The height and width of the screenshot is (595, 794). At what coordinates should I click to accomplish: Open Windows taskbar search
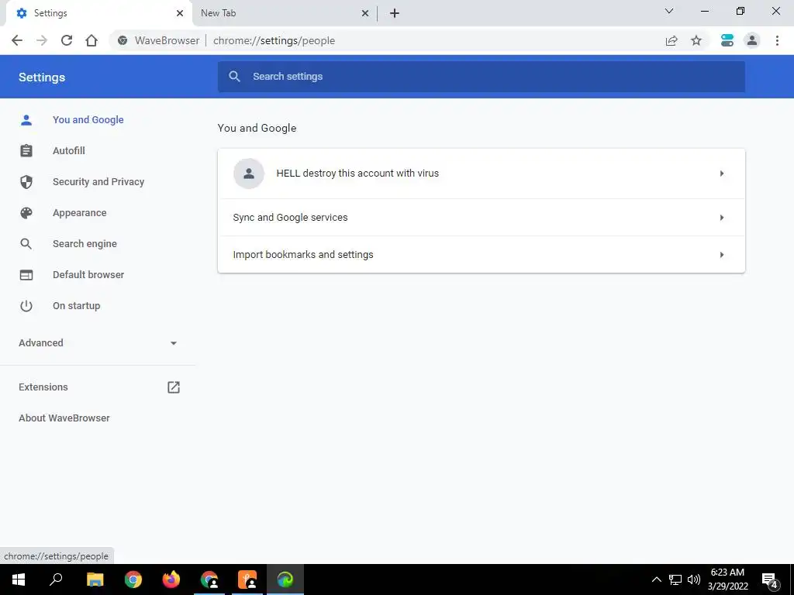tap(56, 580)
